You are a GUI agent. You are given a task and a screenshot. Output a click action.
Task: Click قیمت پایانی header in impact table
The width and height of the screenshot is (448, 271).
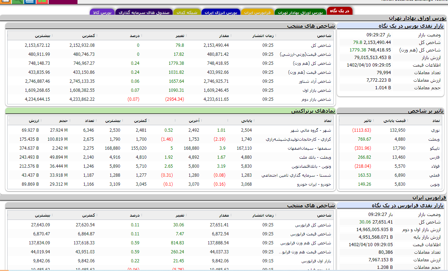pyautogui.click(x=395, y=121)
